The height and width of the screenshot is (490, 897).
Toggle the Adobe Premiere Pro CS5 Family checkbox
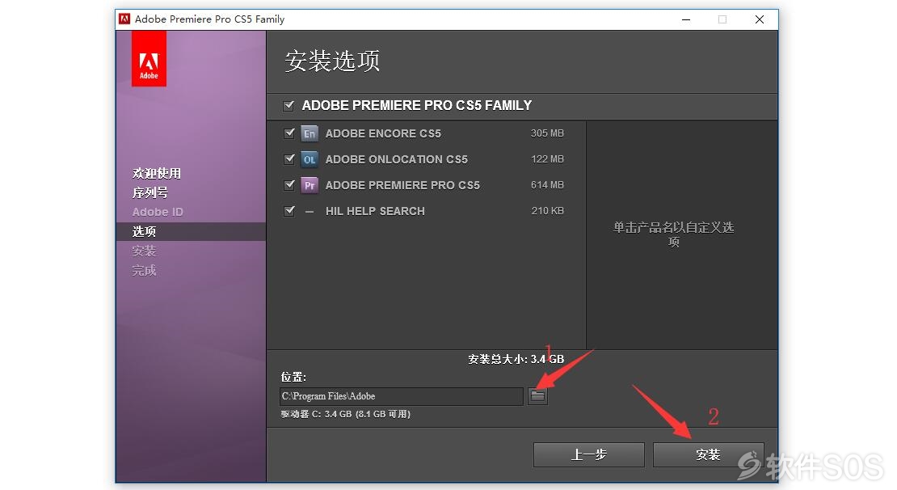coord(288,105)
